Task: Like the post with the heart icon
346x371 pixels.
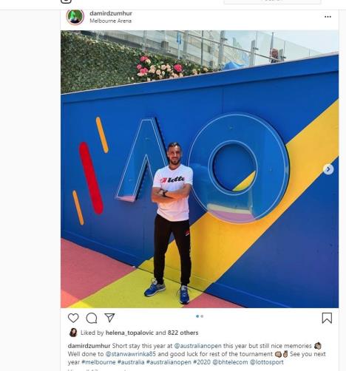Action: pyautogui.click(x=73, y=318)
